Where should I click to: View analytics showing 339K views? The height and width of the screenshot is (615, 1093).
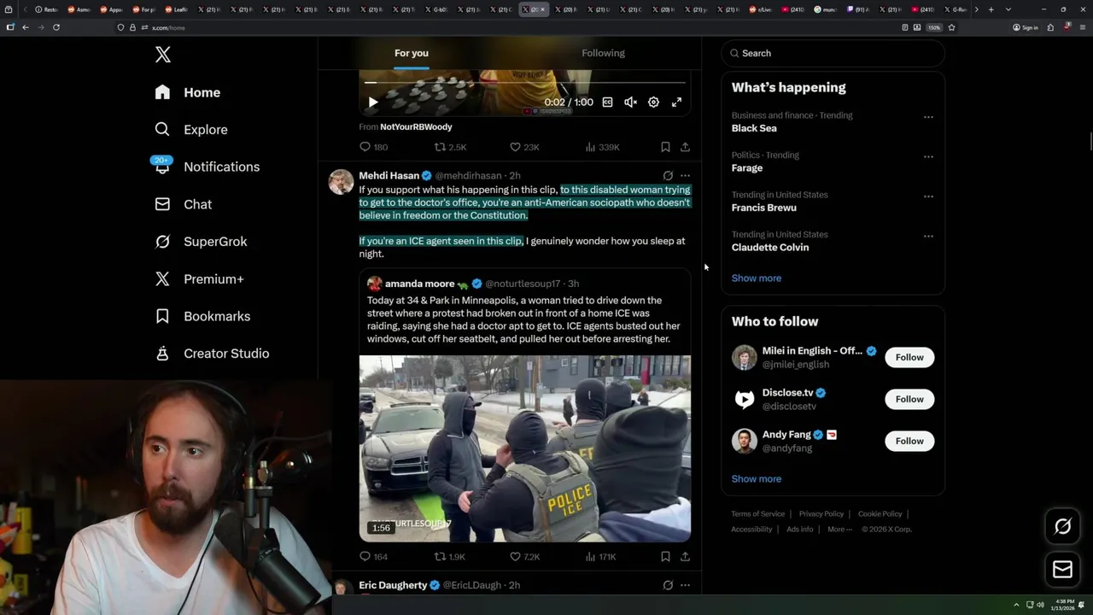pos(602,147)
